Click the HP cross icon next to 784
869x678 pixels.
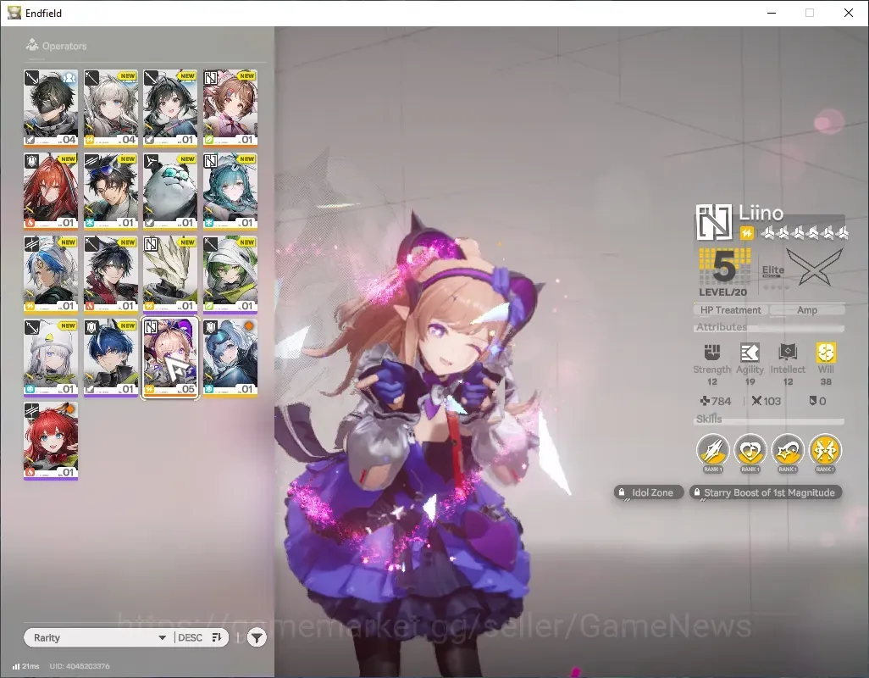point(705,401)
